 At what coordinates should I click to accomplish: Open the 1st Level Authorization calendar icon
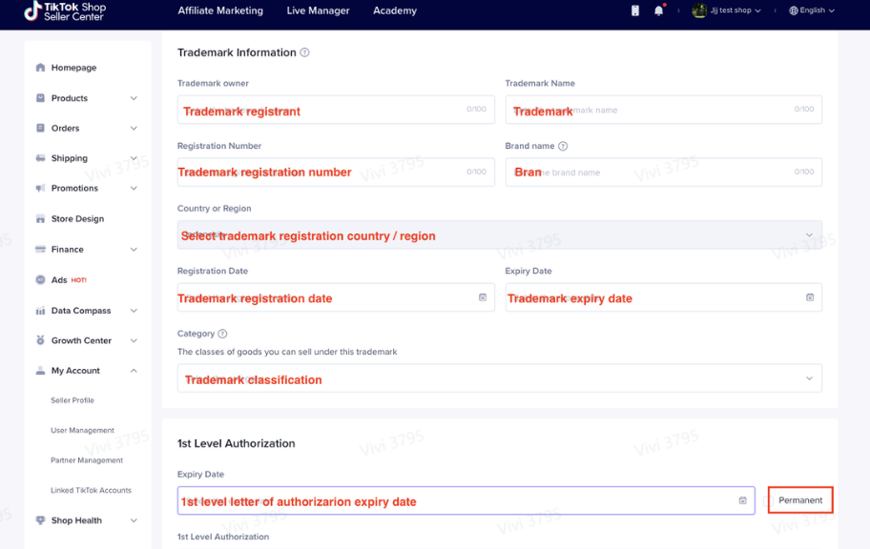coord(742,500)
